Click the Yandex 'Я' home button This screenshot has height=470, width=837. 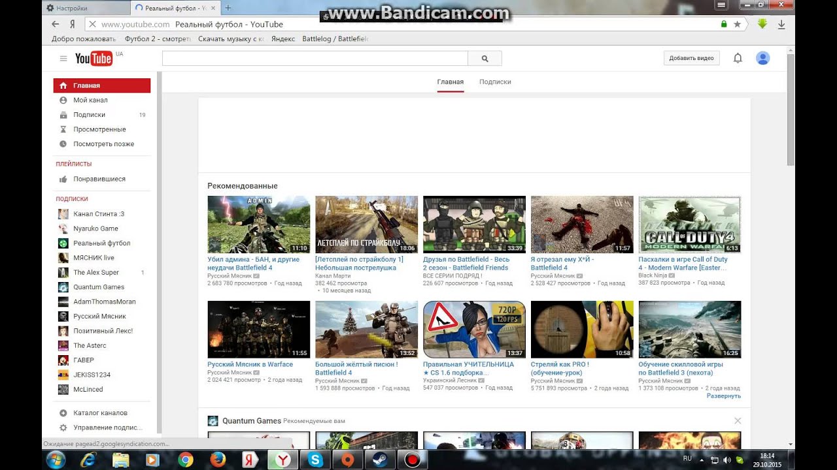pyautogui.click(x=72, y=24)
